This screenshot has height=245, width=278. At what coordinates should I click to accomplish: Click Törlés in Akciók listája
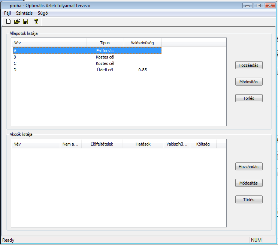[249, 200]
